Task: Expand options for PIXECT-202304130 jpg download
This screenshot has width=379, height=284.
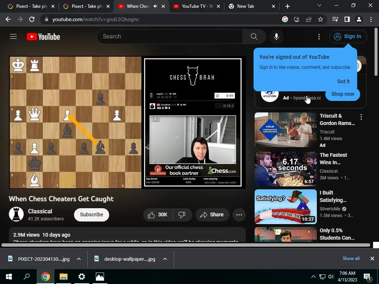Action: click(x=78, y=259)
